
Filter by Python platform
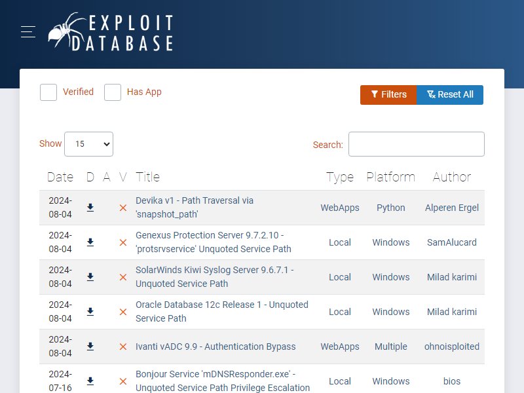[x=390, y=208]
